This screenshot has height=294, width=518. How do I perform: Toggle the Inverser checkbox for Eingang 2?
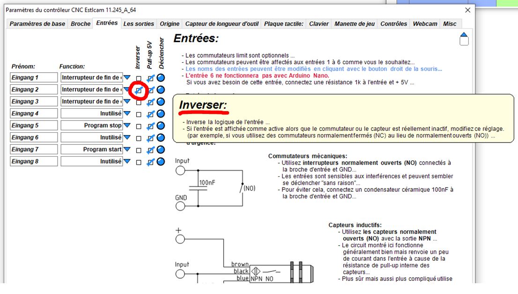139,90
